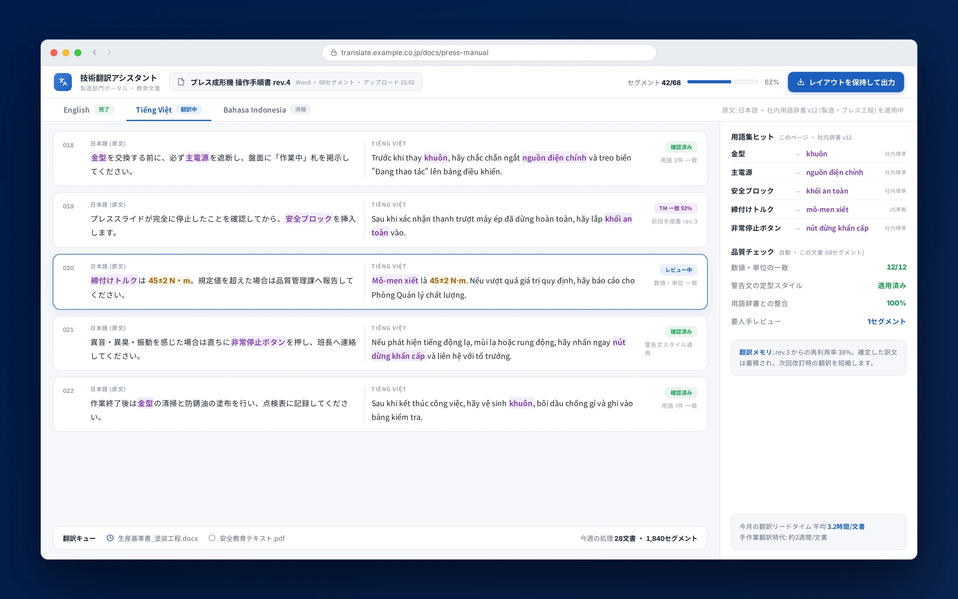The image size is (958, 599).
Task: Go back with the browser back arrow
Action: tap(94, 52)
